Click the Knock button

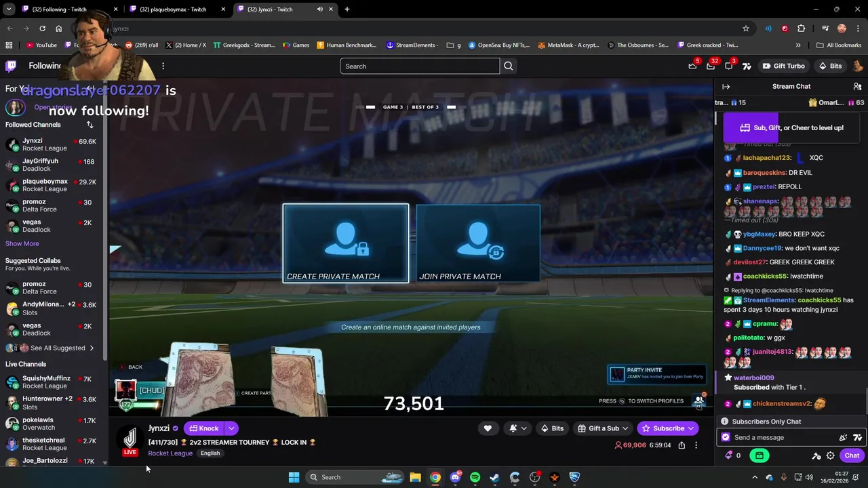tap(204, 428)
